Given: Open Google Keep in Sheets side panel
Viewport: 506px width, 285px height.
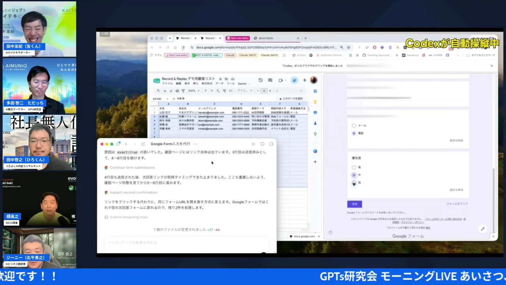Looking at the screenshot, I should point(315,102).
